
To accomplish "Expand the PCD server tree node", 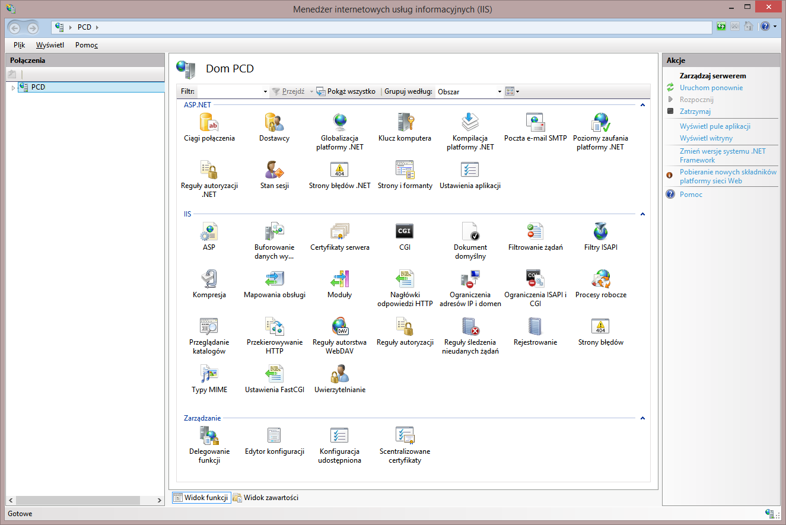I will coord(13,88).
